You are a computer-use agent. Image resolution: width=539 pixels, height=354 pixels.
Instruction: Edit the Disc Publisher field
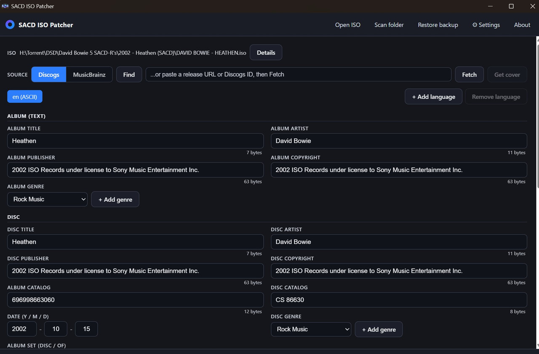(136, 271)
